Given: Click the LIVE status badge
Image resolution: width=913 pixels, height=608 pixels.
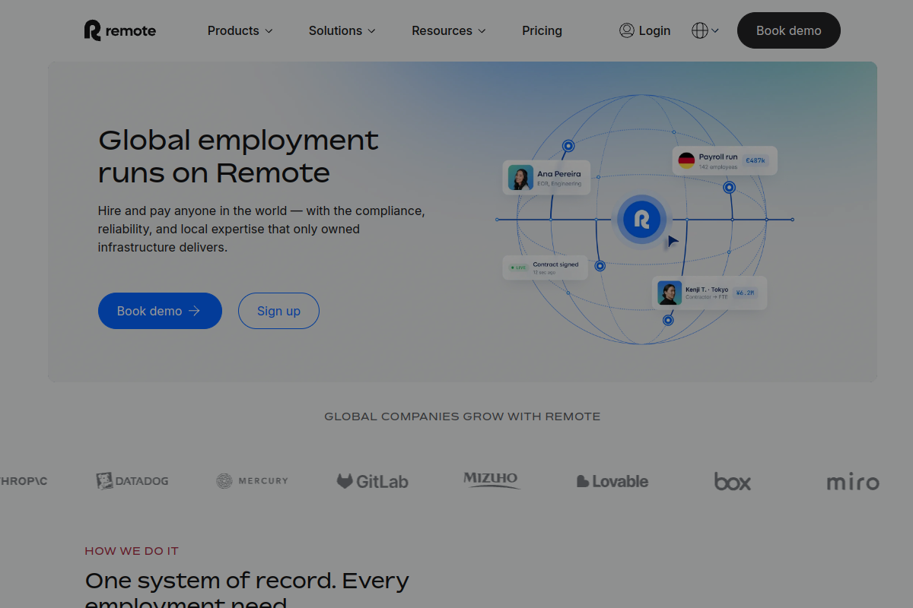Looking at the screenshot, I should (x=519, y=268).
